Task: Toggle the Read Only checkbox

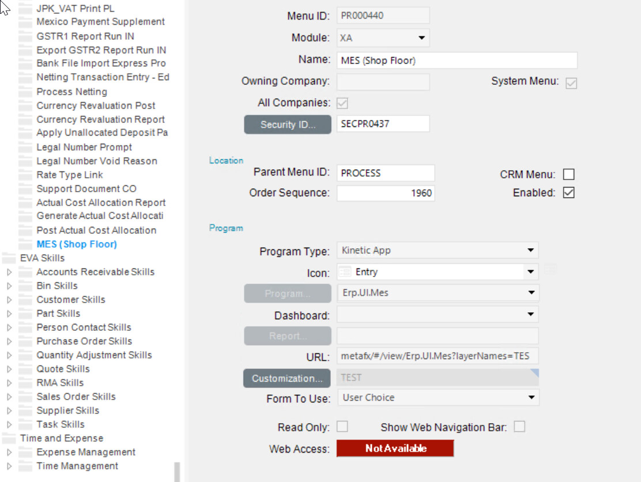Action: pos(342,426)
